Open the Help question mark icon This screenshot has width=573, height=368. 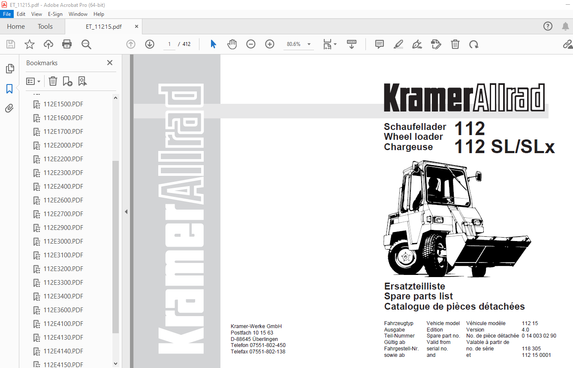(548, 26)
